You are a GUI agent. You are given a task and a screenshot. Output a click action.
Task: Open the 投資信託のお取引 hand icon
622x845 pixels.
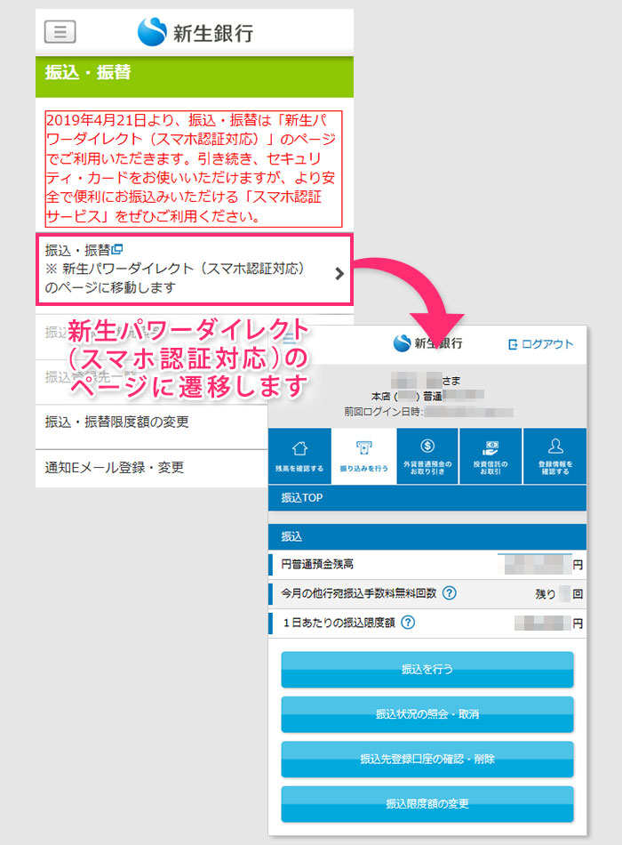pos(490,447)
